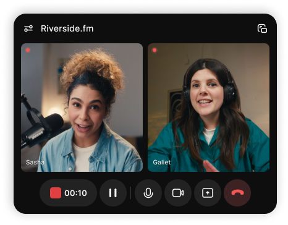This screenshot has width=288, height=225.
Task: Select Sasha's video tile
Action: pyautogui.click(x=82, y=108)
